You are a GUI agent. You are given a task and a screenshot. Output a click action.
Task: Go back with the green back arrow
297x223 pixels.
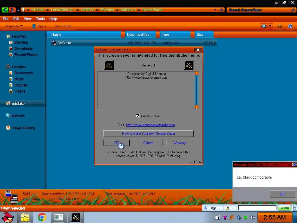pos(5,10)
